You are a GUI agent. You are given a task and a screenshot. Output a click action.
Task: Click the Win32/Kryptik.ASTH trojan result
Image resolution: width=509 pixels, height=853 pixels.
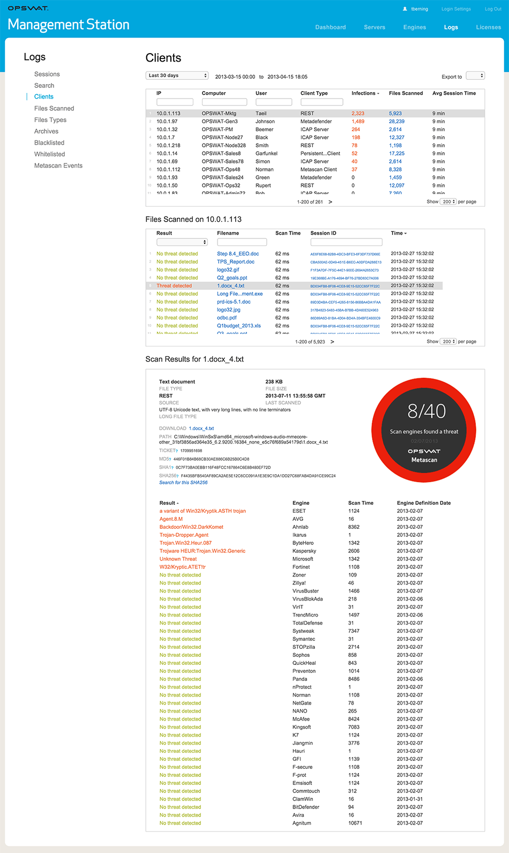point(203,511)
